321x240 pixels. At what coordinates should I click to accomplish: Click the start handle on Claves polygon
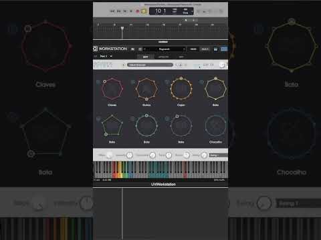[x=104, y=81]
